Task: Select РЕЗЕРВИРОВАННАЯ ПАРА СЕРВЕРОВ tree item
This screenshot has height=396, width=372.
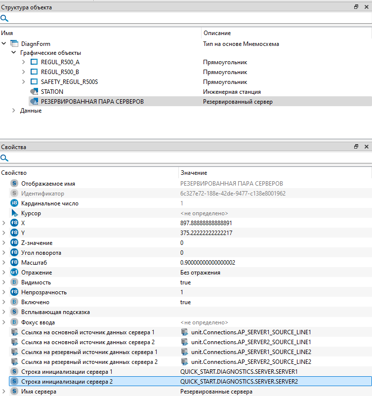Action: click(x=92, y=102)
